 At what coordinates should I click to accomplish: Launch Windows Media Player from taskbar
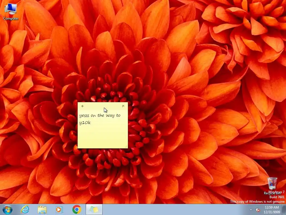pyautogui.click(x=59, y=209)
